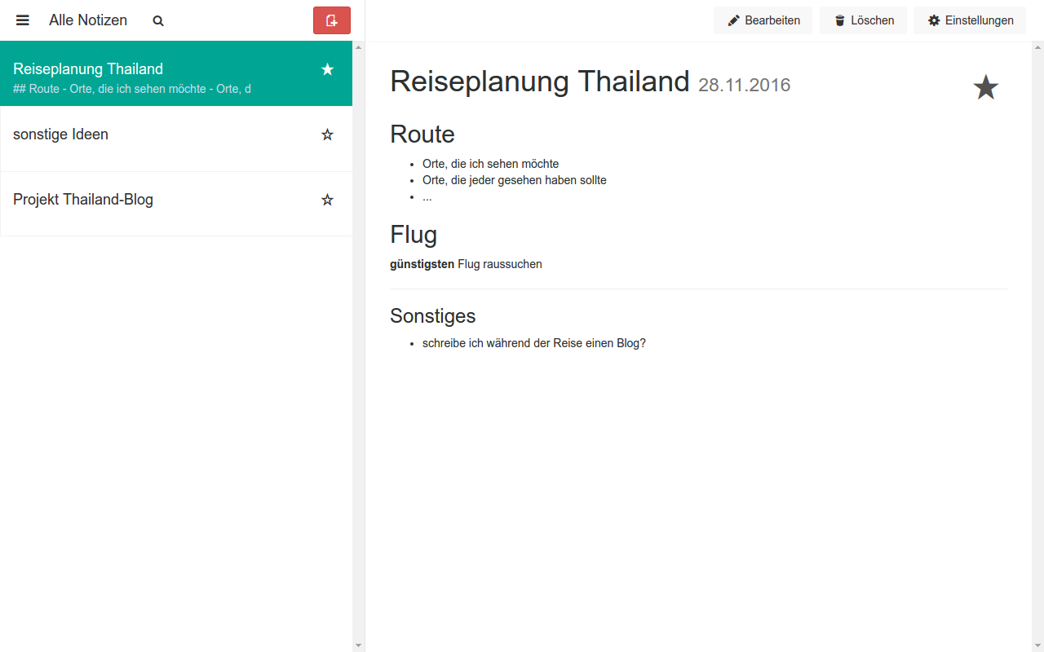1044x652 pixels.
Task: Open the hamburger menu
Action: coord(23,20)
